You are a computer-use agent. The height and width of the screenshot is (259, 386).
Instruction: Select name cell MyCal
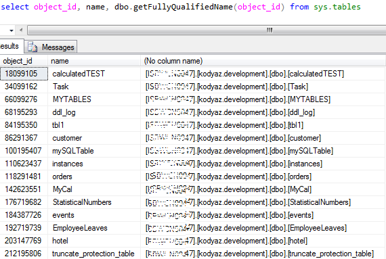pos(94,189)
